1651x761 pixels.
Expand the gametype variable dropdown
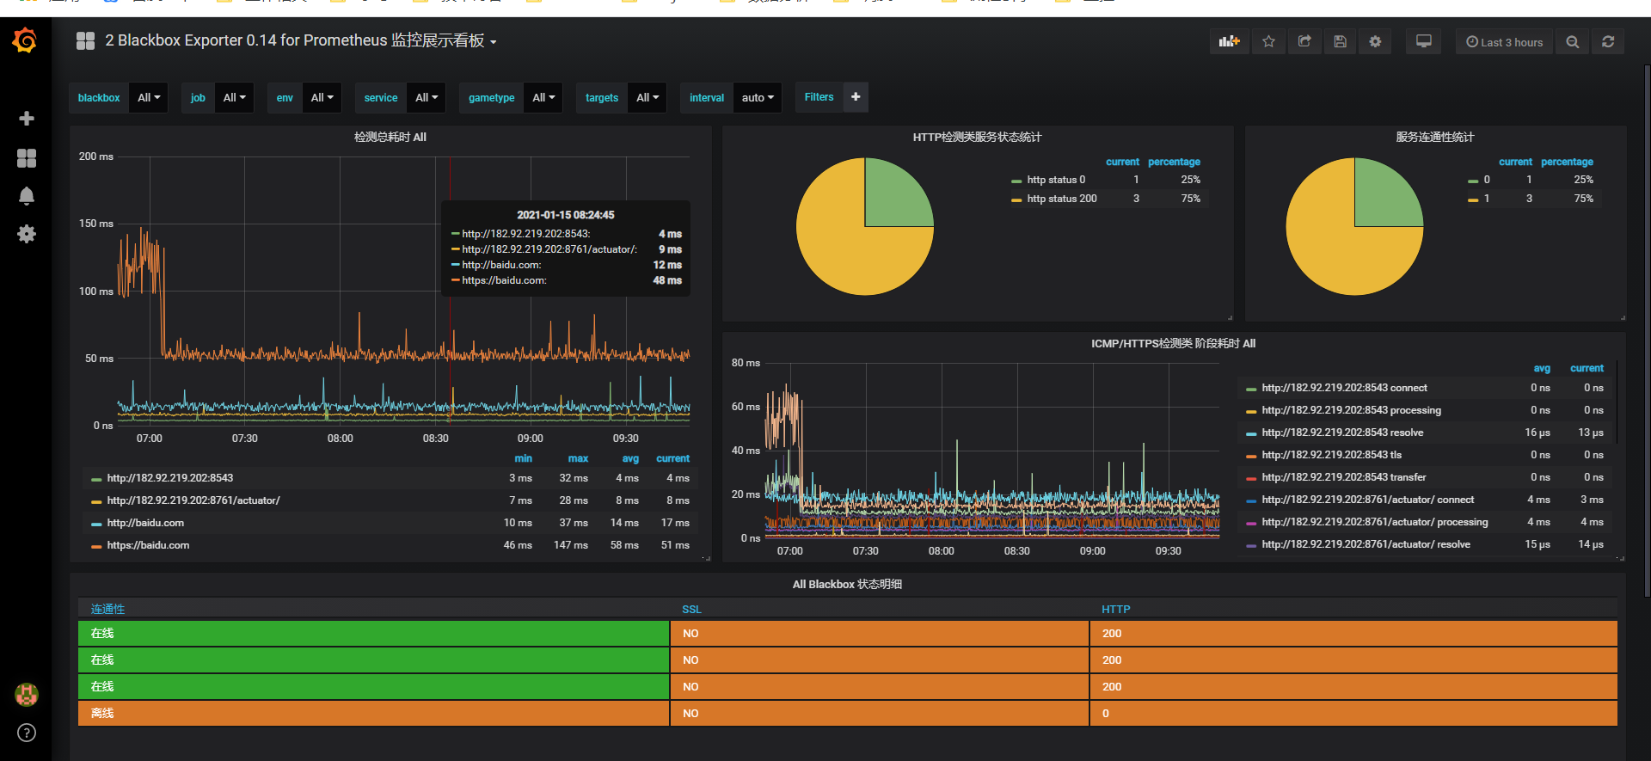click(x=543, y=98)
